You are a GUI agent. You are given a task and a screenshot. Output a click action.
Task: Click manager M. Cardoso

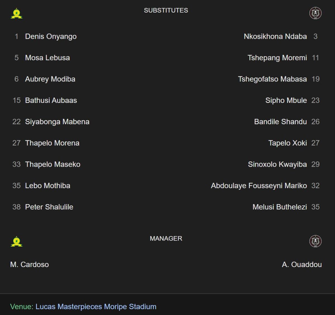(30, 265)
